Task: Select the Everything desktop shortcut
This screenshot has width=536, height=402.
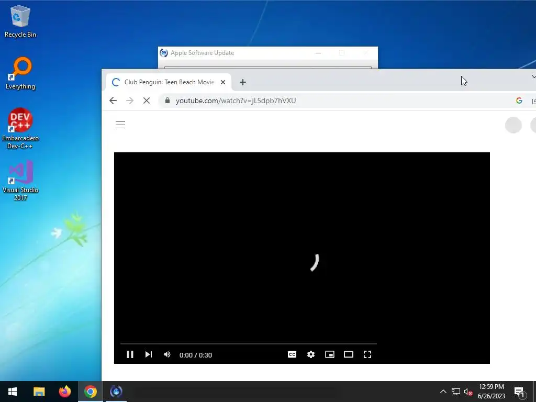Action: [x=20, y=73]
